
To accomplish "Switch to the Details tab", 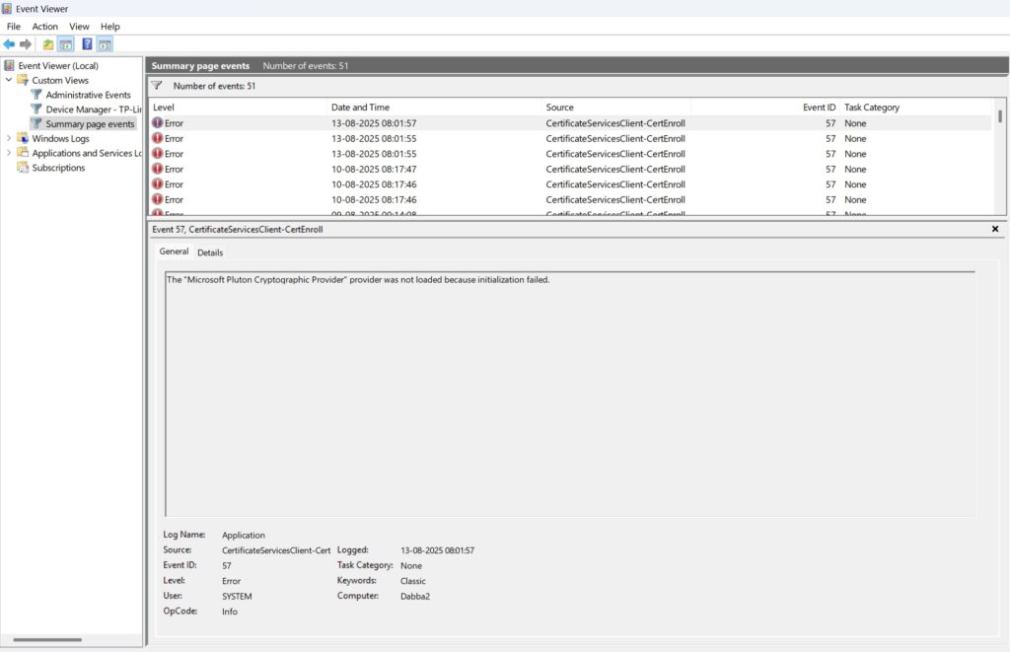I will coord(209,252).
